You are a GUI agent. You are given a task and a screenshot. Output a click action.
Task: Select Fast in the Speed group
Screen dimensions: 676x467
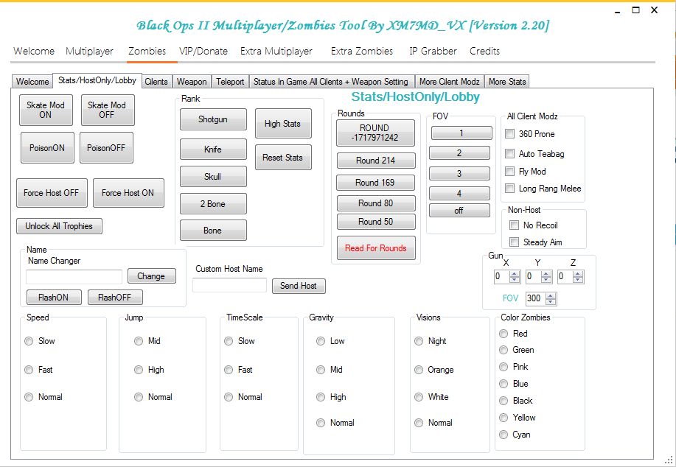[x=29, y=370]
